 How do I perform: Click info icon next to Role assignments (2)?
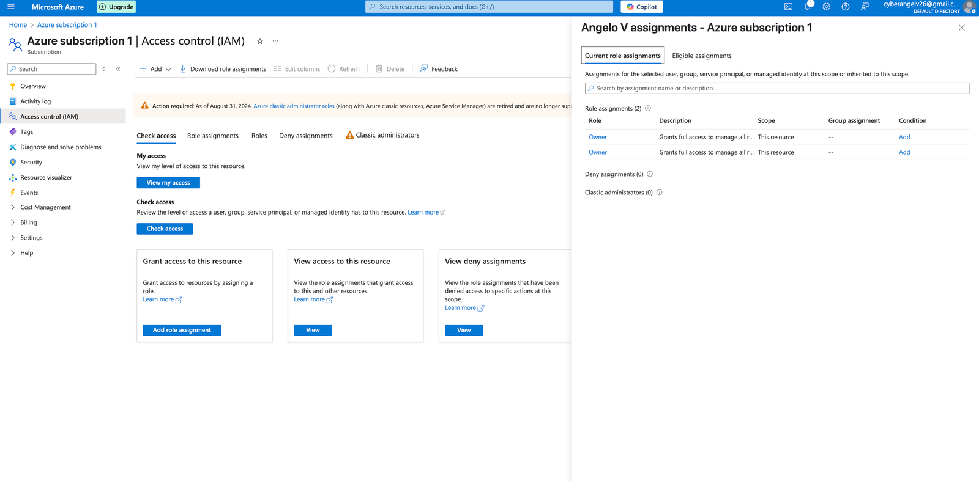point(648,108)
